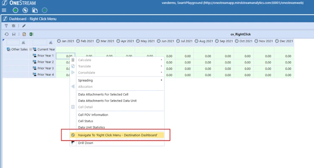Click the blue triangle at grid corner
Screen dimensions: 314x168
3,40
